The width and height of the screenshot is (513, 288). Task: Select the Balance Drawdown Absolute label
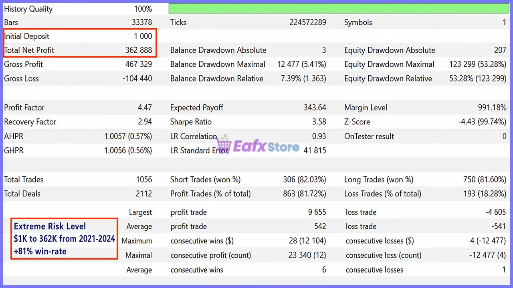coord(218,50)
